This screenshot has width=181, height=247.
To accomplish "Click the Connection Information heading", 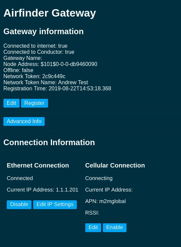I will pos(49,142).
